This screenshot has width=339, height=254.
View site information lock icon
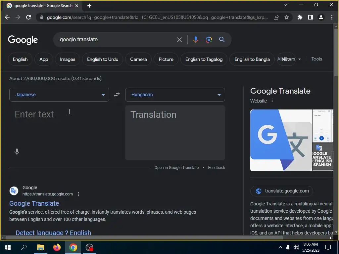tap(42, 17)
